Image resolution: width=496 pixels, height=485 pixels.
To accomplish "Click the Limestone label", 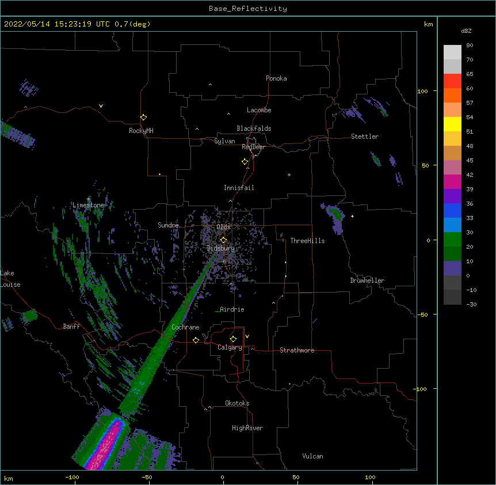I will point(88,205).
